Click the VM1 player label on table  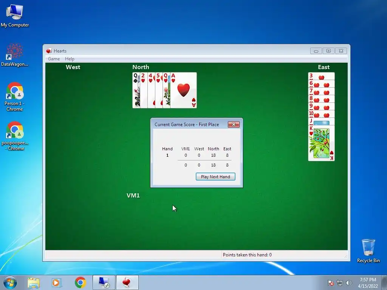tap(133, 195)
